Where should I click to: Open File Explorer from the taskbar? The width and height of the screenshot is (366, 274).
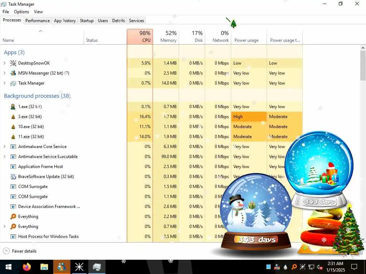pyautogui.click(x=44, y=267)
